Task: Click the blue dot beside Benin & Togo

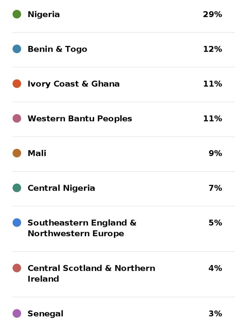Action: point(17,49)
